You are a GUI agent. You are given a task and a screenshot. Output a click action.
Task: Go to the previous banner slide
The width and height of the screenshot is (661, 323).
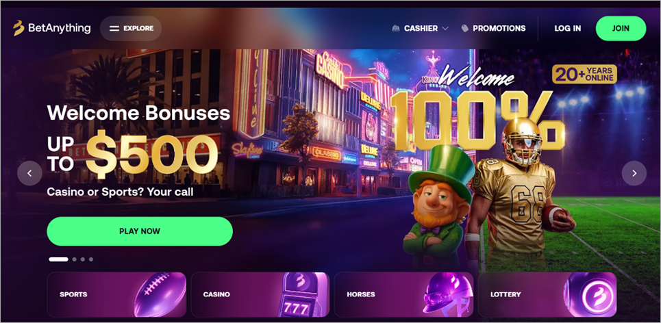29,173
